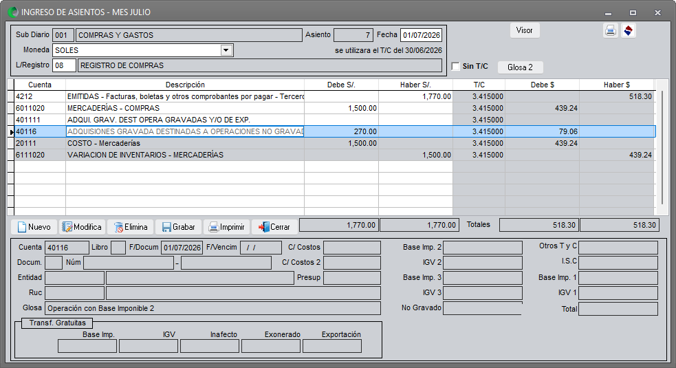Screen dimensions: 676x368
Task: Select row with account 4212
Action: point(334,96)
